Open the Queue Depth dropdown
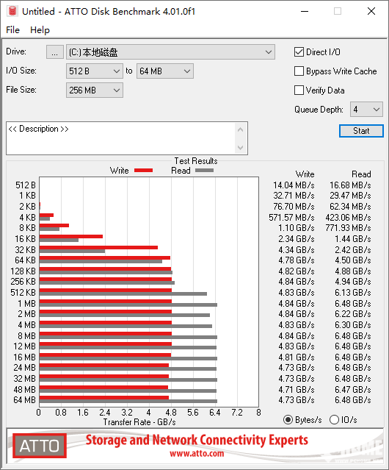 366,110
